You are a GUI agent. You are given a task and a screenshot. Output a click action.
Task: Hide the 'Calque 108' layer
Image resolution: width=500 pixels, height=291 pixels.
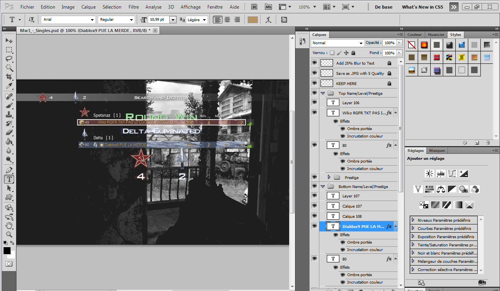pos(314,216)
